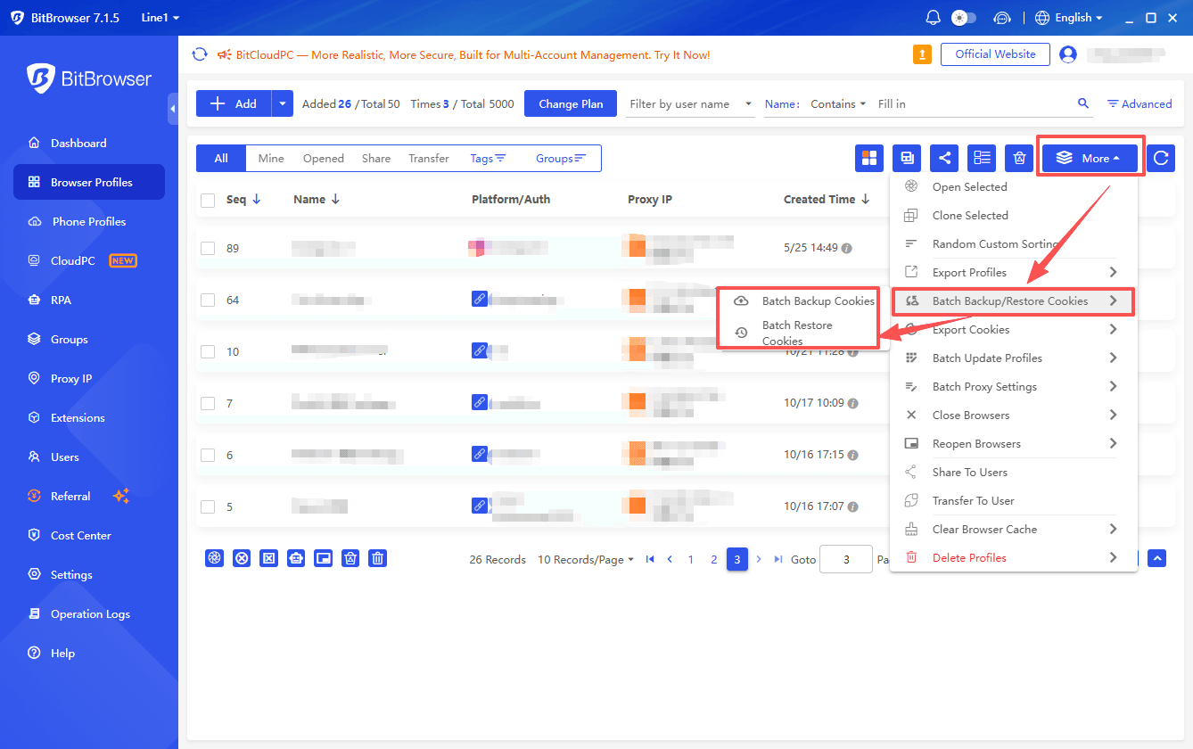Image resolution: width=1193 pixels, height=749 pixels.
Task: Open the English language dropdown
Action: coord(1070,18)
